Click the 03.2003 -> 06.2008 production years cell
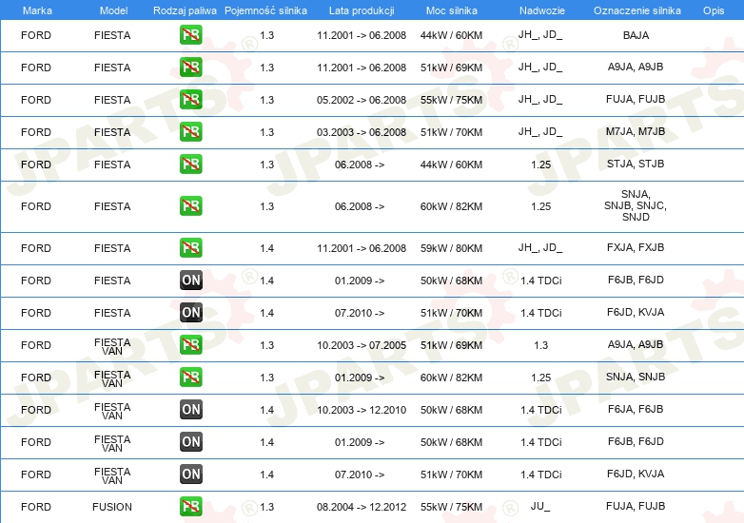 pyautogui.click(x=362, y=132)
